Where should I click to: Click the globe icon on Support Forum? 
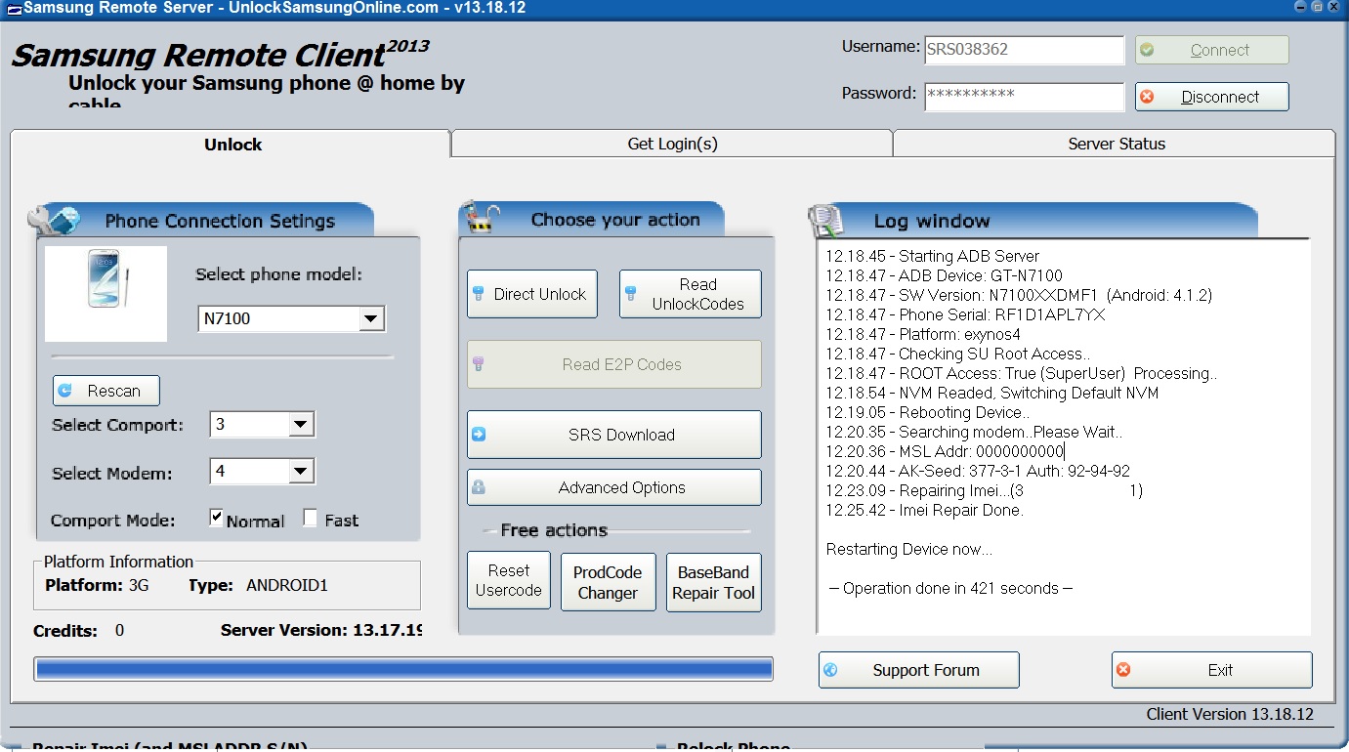tap(830, 670)
